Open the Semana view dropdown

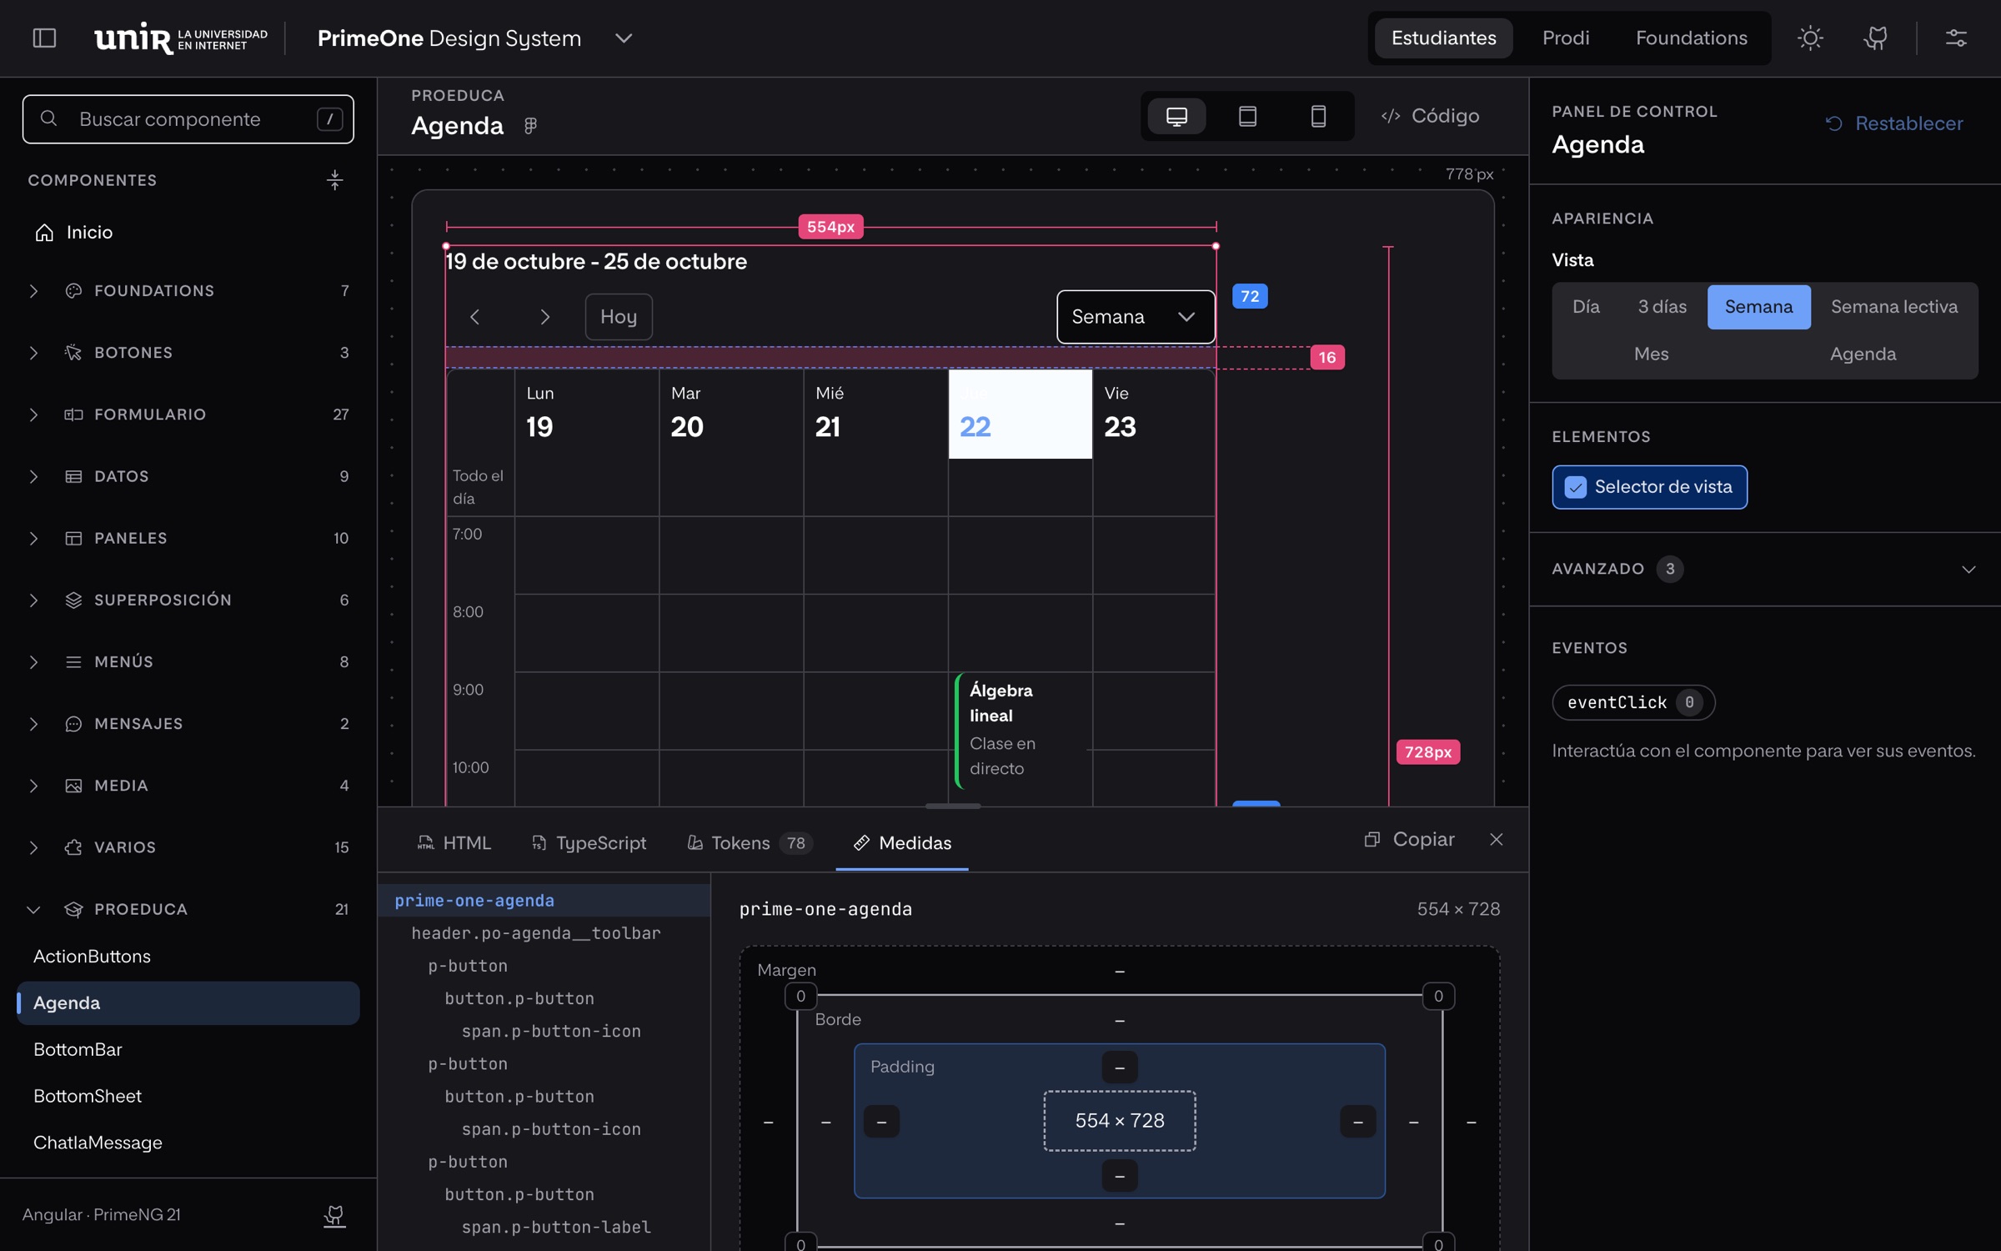(x=1136, y=317)
